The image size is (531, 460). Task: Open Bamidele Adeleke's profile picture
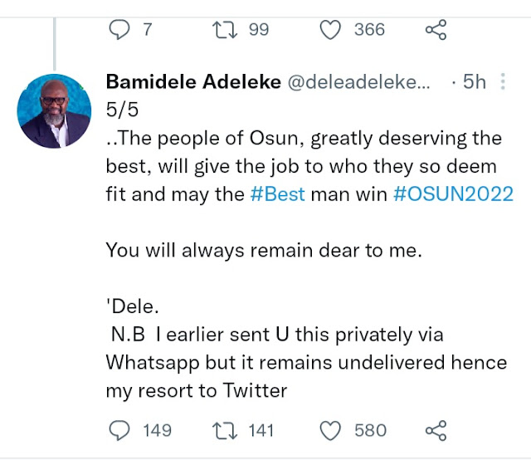pyautogui.click(x=54, y=110)
